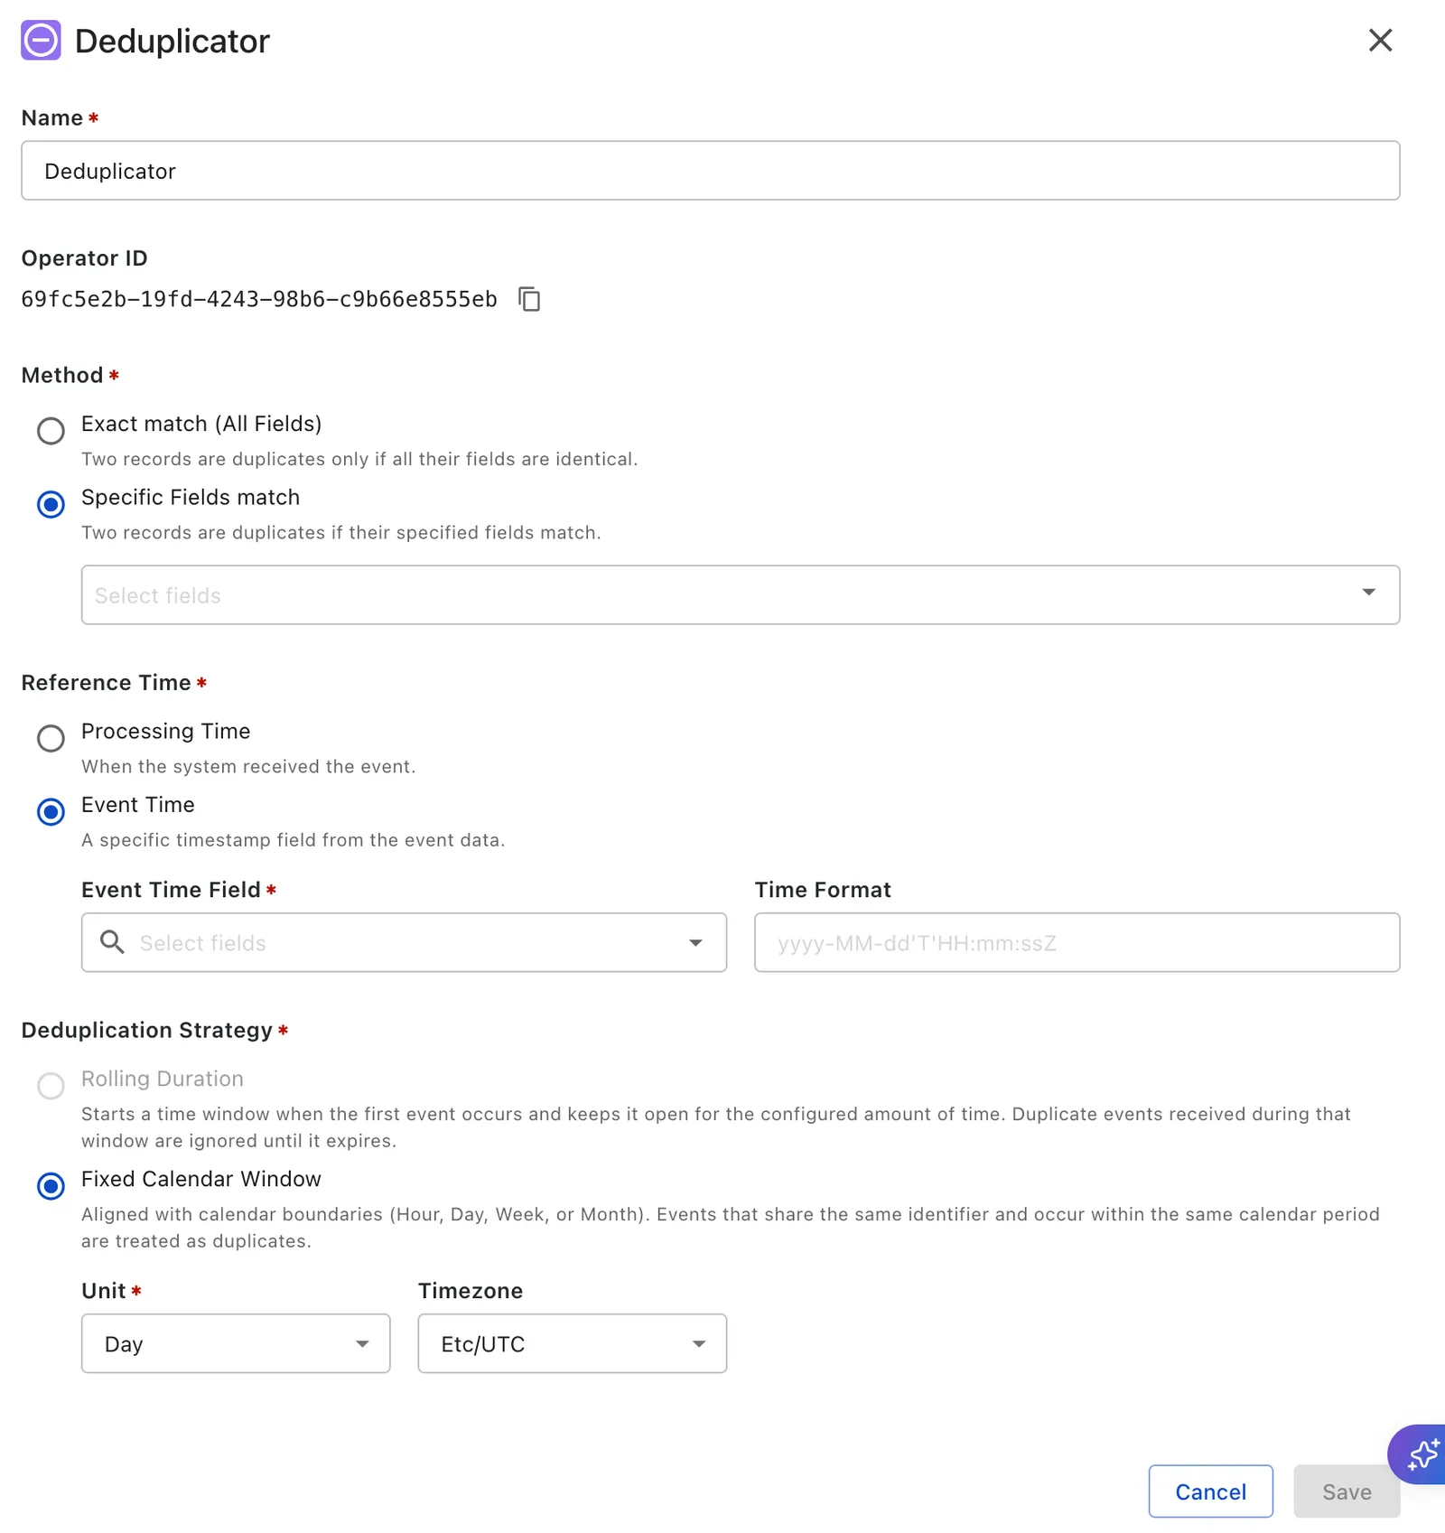Image resolution: width=1445 pixels, height=1533 pixels.
Task: Click the purple Deduplicator operator icon
Action: point(41,41)
